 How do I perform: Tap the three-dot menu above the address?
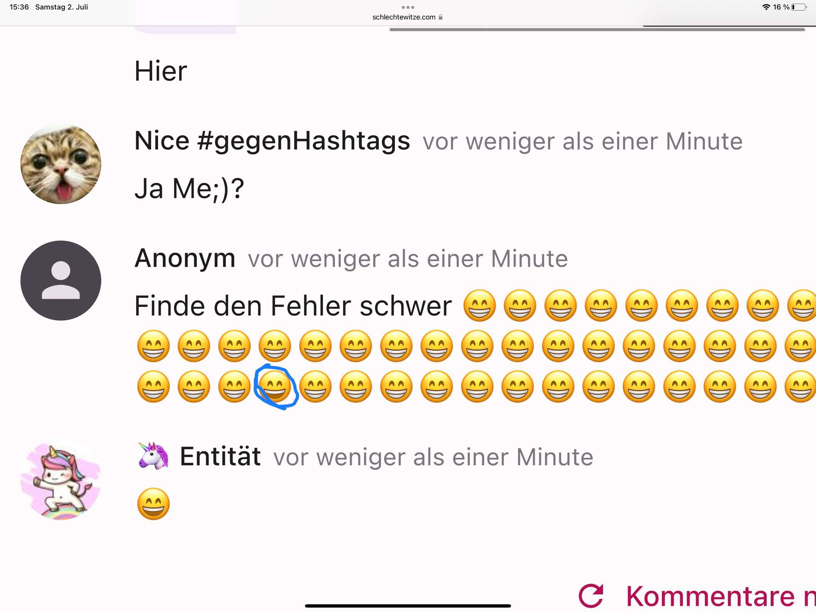click(408, 7)
